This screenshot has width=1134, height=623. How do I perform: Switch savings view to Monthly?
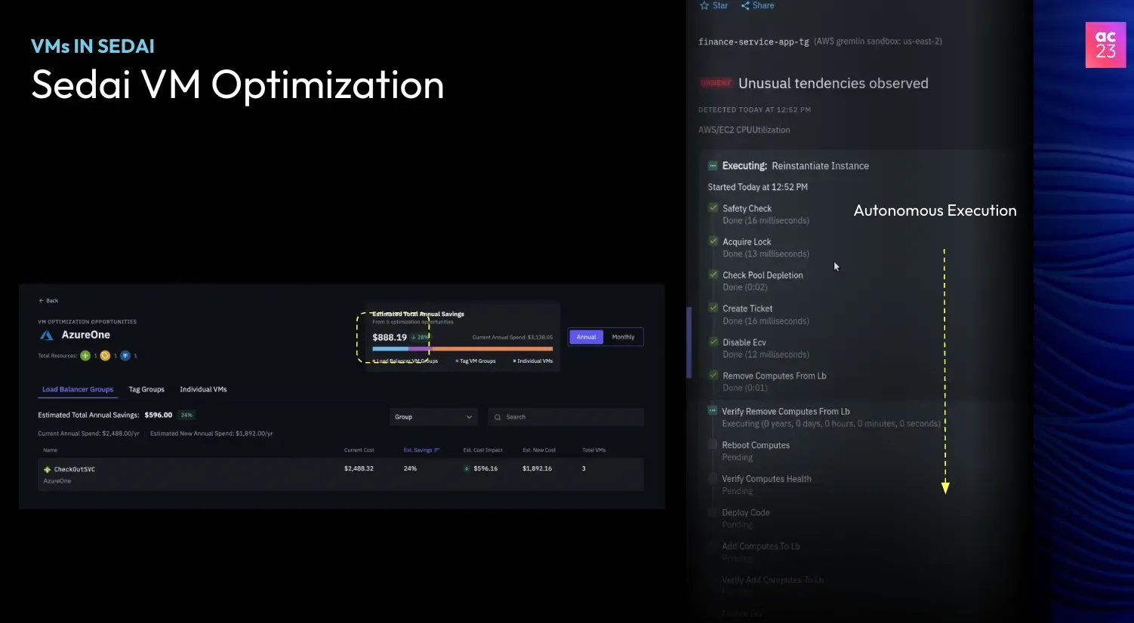tap(623, 337)
